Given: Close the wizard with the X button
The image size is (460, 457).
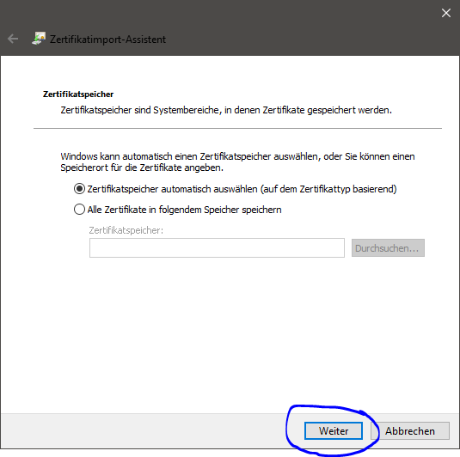Looking at the screenshot, I should 446,13.
